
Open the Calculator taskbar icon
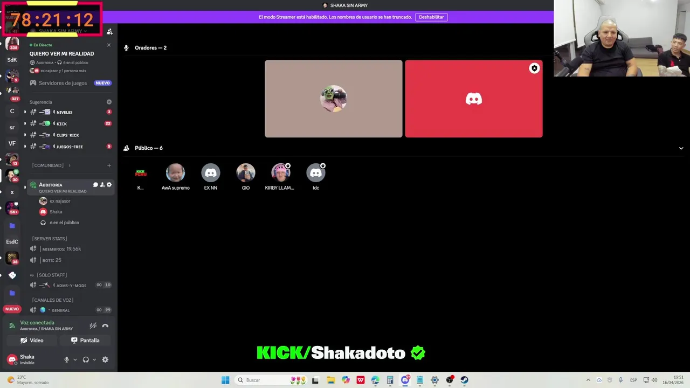point(390,380)
